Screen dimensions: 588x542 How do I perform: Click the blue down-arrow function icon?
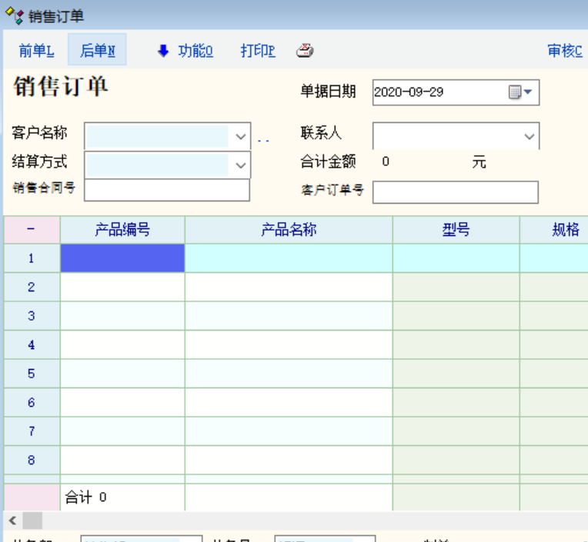point(162,52)
